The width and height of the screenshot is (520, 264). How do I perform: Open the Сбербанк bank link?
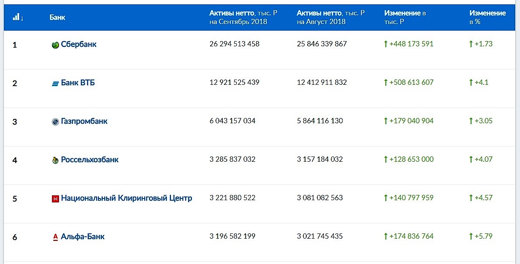(79, 44)
